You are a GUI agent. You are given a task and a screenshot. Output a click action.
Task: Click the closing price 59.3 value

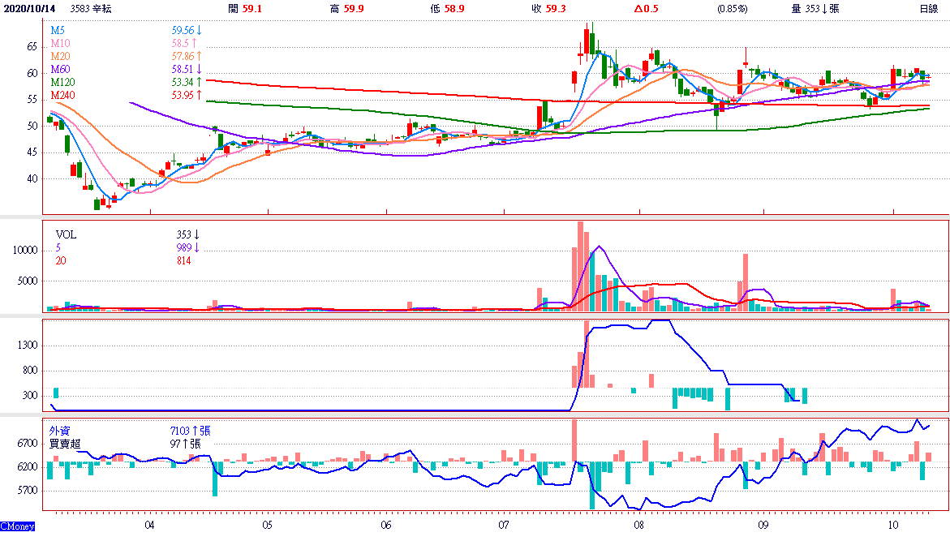point(556,9)
